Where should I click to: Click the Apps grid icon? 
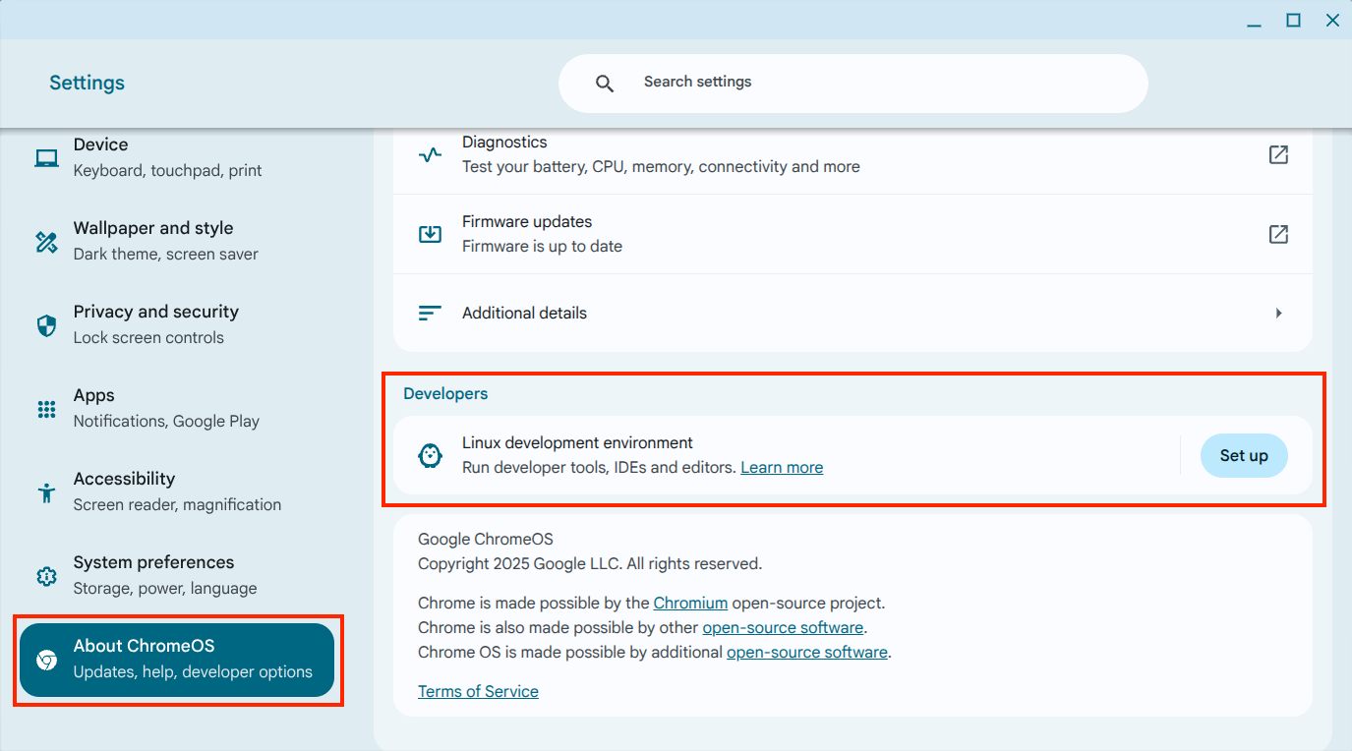(x=46, y=409)
